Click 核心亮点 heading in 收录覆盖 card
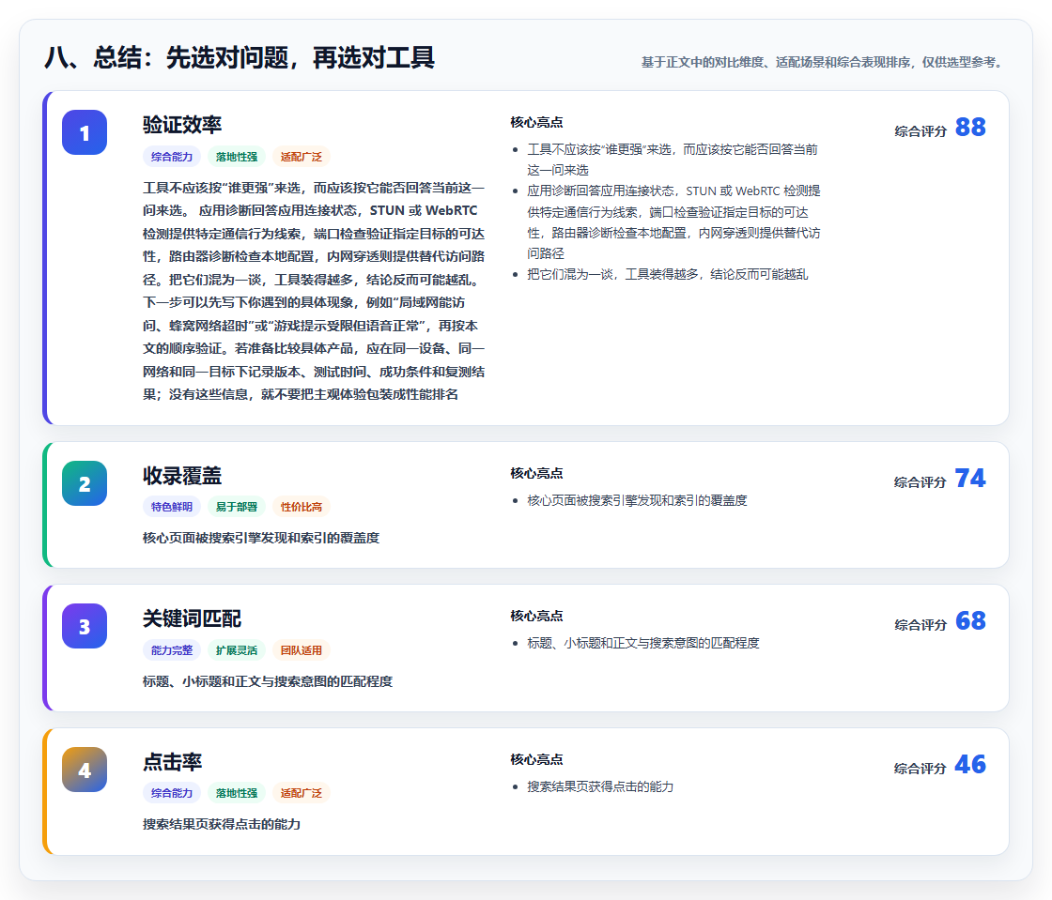1052x900 pixels. 536,473
